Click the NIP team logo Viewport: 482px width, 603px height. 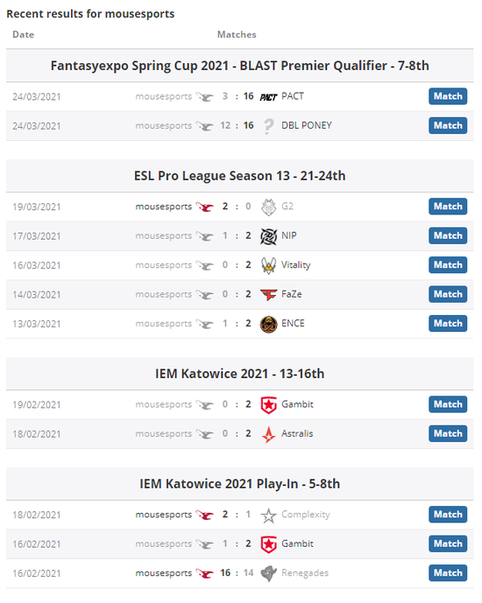[268, 236]
